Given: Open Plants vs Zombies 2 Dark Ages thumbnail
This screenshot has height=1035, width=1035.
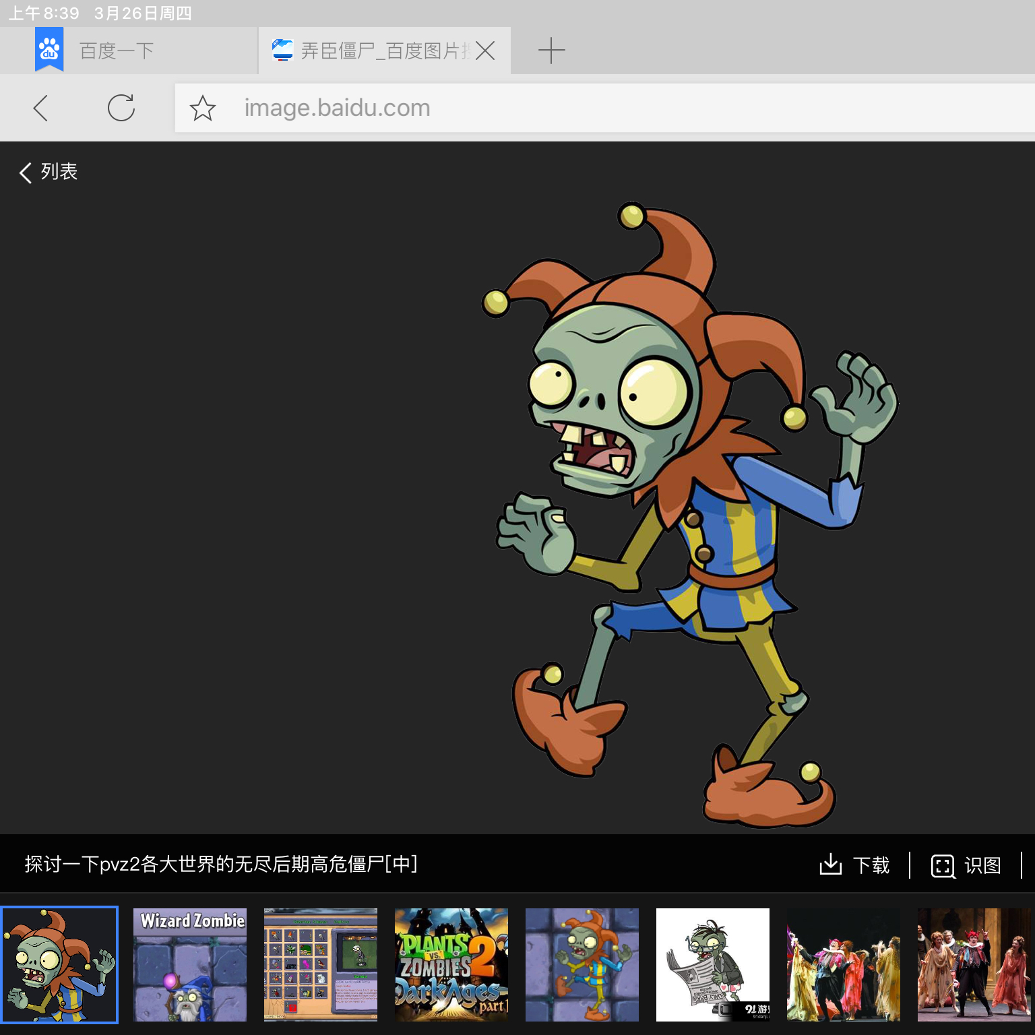Looking at the screenshot, I should (x=451, y=965).
